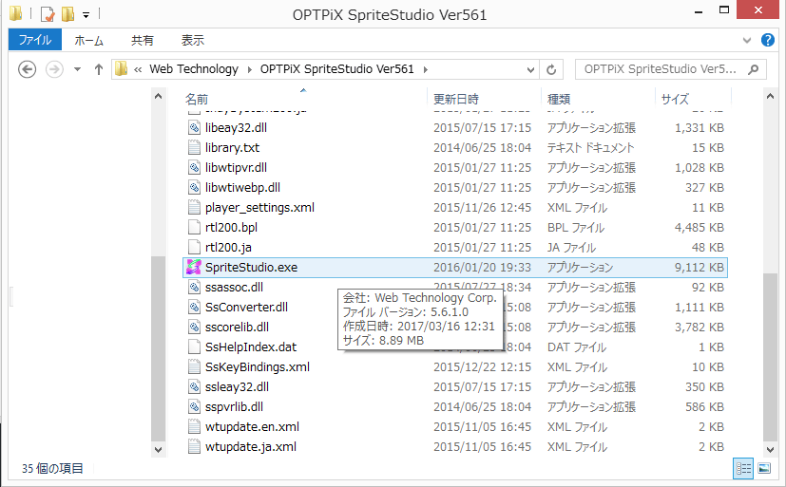The image size is (786, 487).
Task: Click the SsConverter.dll file icon
Action: pyautogui.click(x=194, y=307)
